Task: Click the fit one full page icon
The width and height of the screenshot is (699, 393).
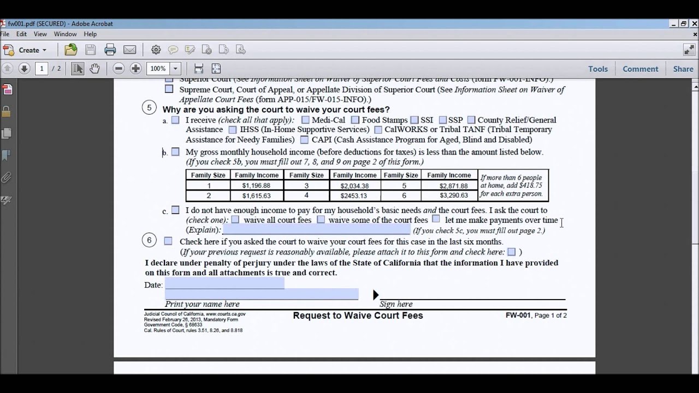Action: (216, 68)
